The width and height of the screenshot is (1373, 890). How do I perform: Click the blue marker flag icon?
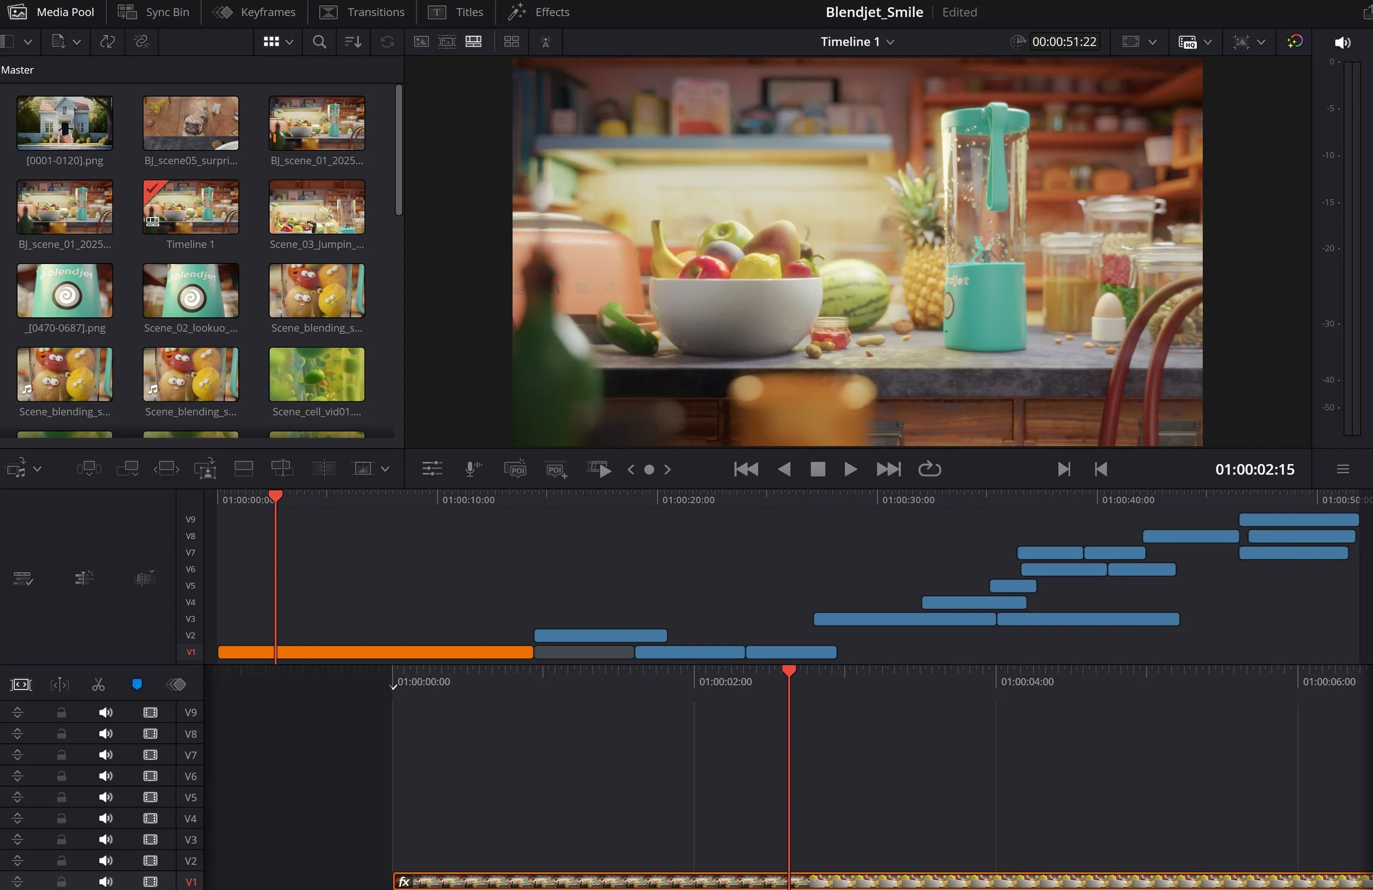[x=137, y=685]
